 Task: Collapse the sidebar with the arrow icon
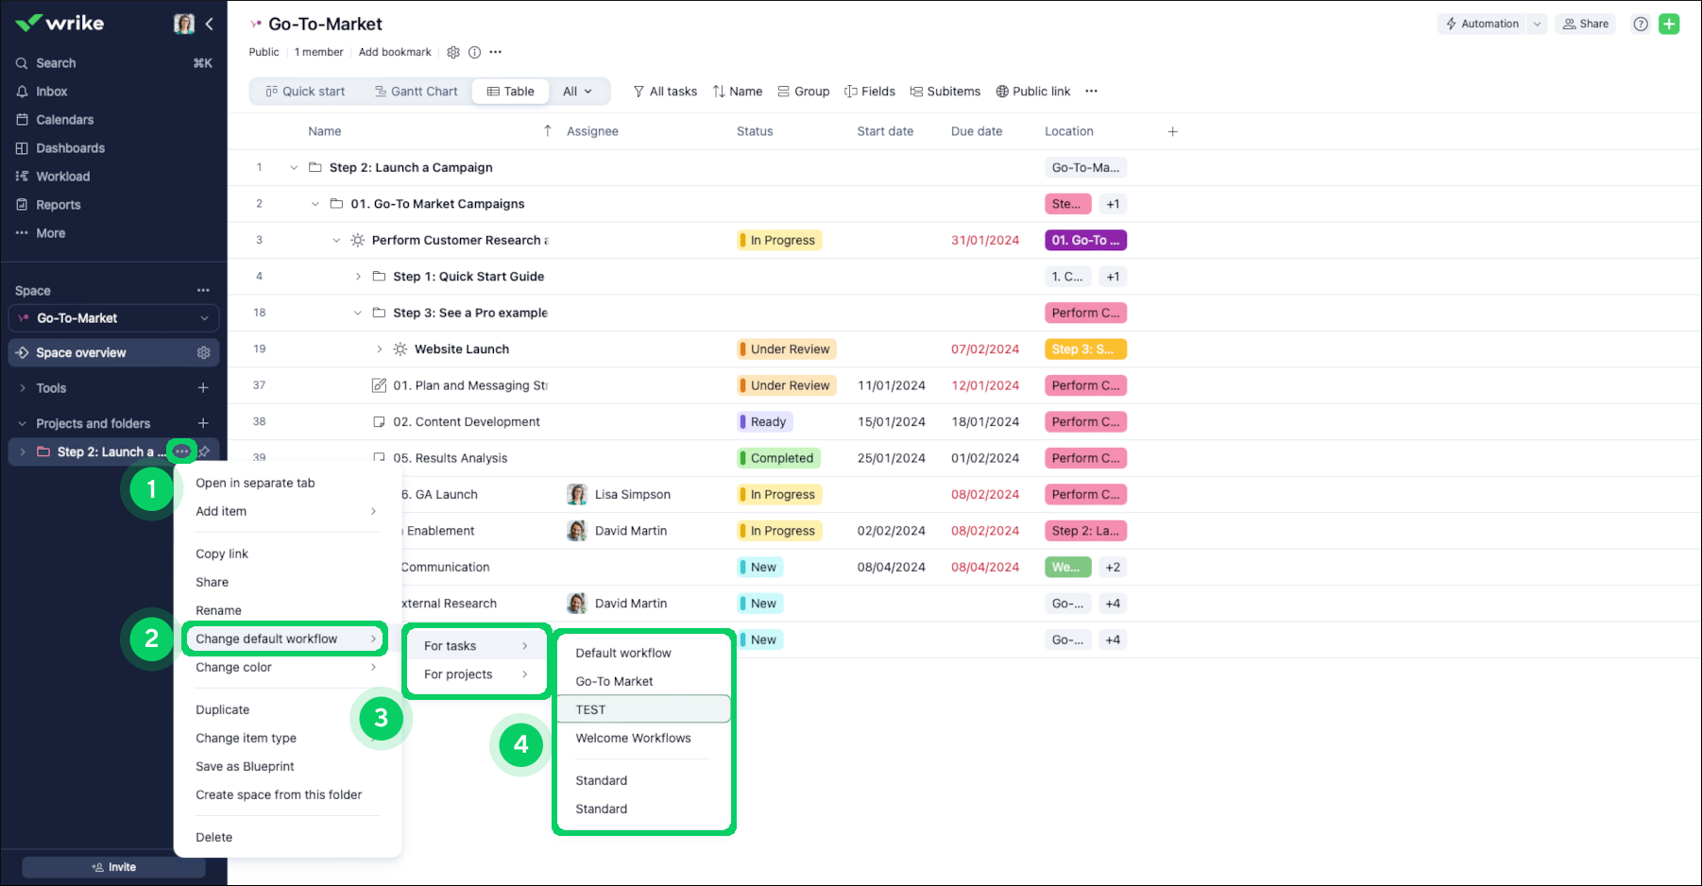[210, 24]
